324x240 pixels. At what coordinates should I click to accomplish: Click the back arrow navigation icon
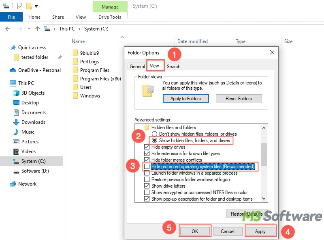pyautogui.click(x=8, y=28)
